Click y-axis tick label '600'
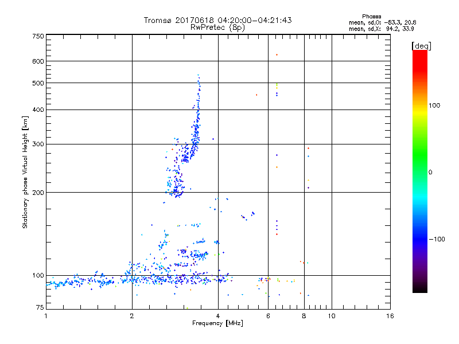 pyautogui.click(x=38, y=61)
